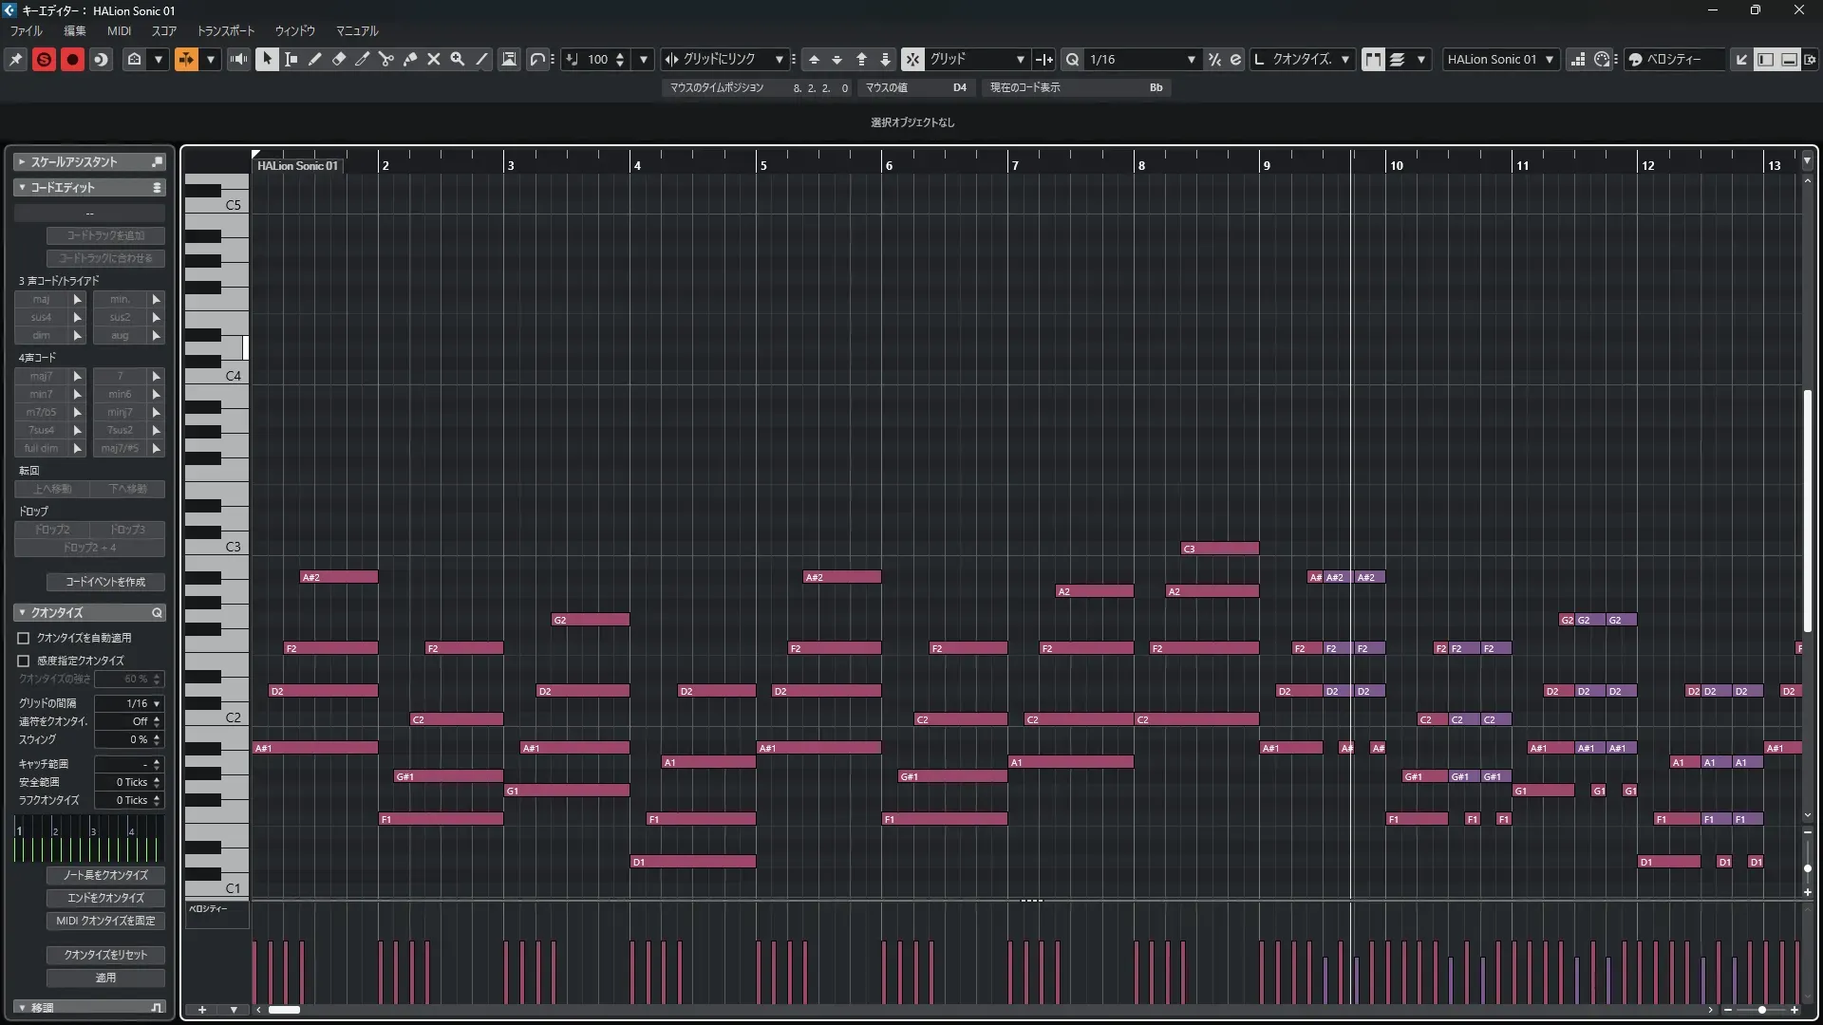Toggle the Snap on/off button
This screenshot has height=1025, width=1823.
tap(911, 59)
